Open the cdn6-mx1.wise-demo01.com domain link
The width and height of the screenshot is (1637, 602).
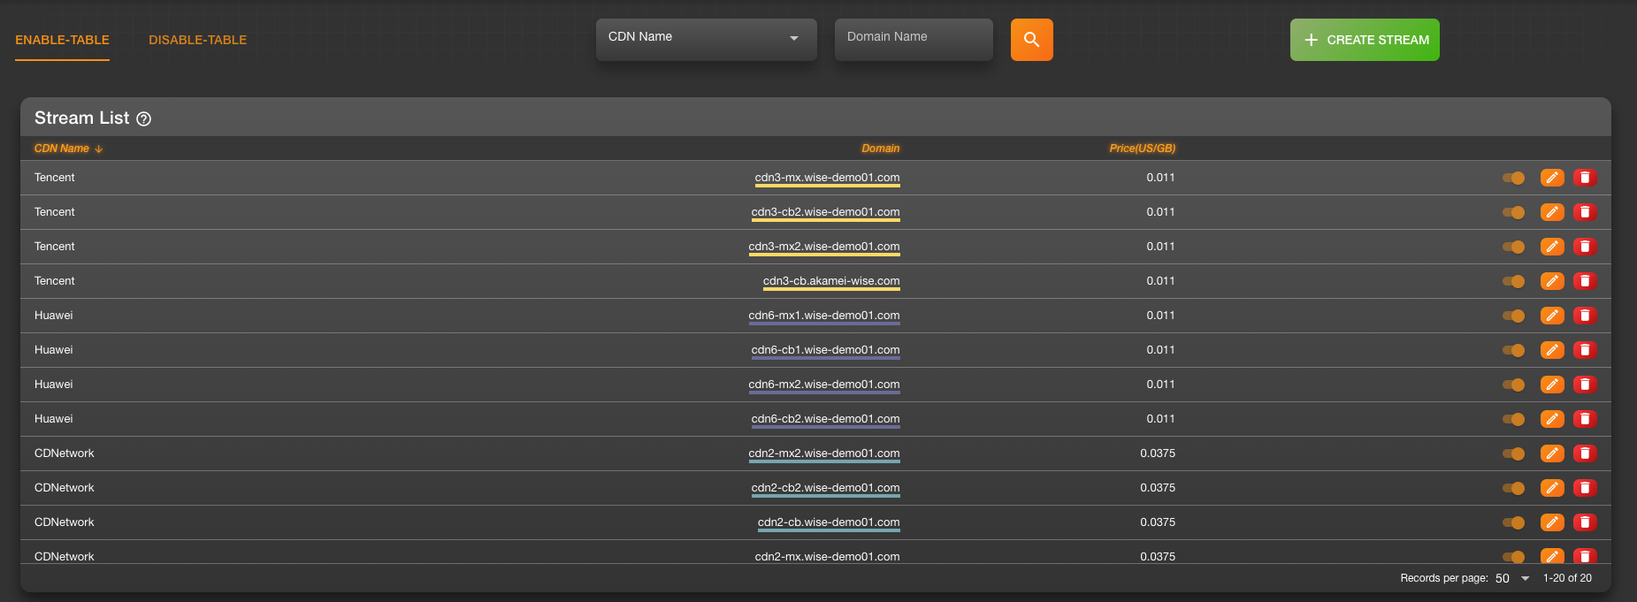(x=824, y=316)
